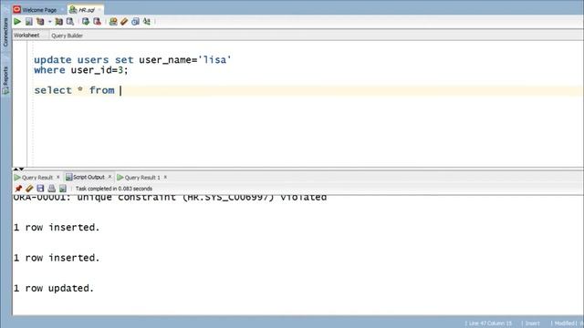This screenshot has height=328, width=584.
Task: Open the SQL History icon
Action: [x=135, y=22]
